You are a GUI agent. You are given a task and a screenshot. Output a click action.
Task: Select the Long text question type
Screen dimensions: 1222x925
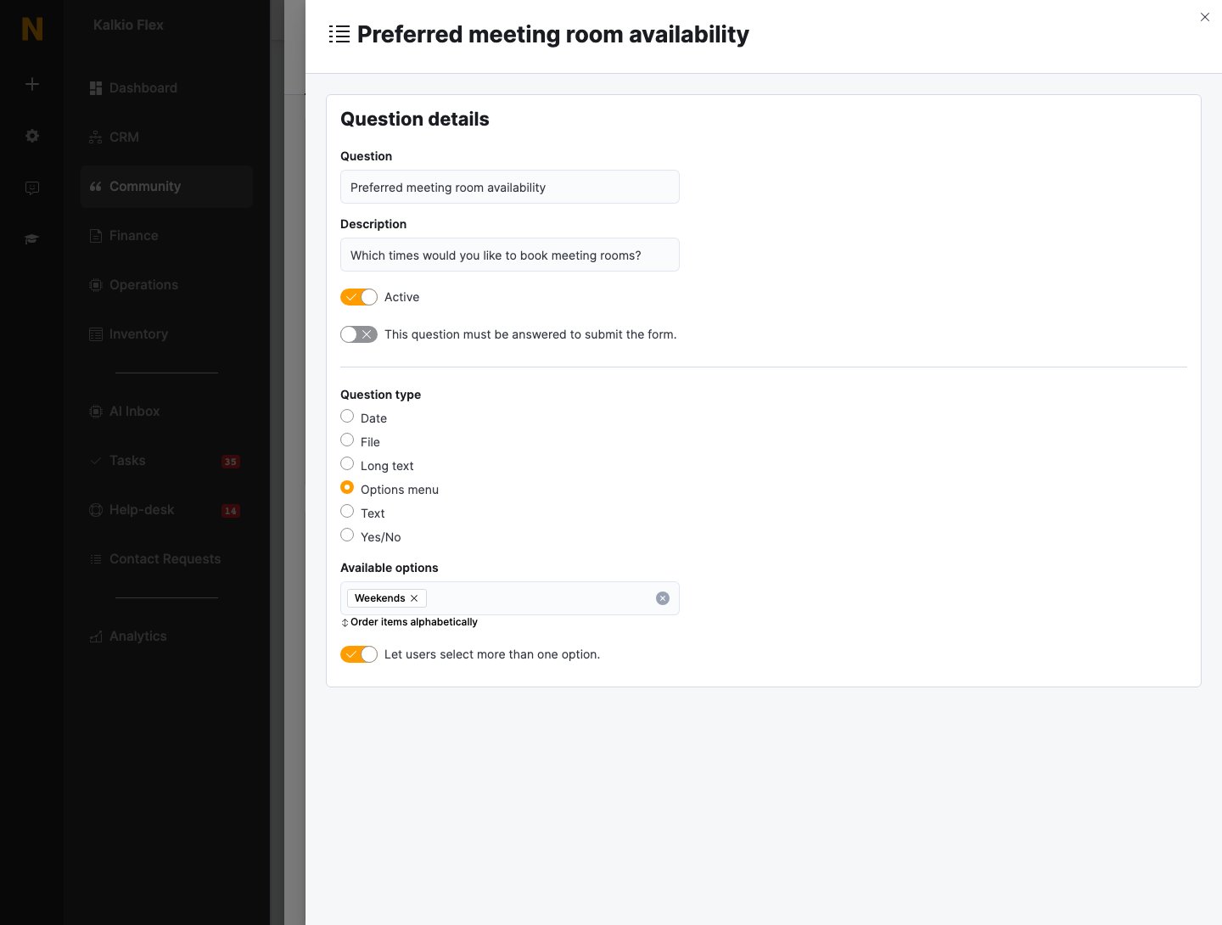[347, 463]
